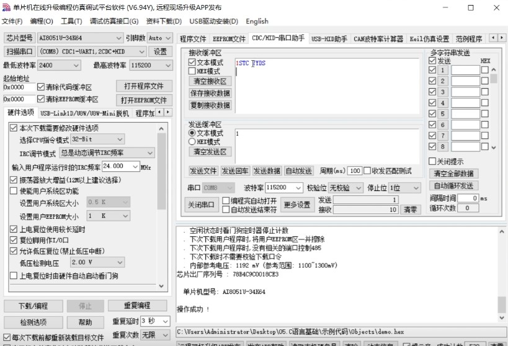The height and width of the screenshot is (346, 508).
Task: Enable 收发匹配测试 checkbox
Action: 367,171
